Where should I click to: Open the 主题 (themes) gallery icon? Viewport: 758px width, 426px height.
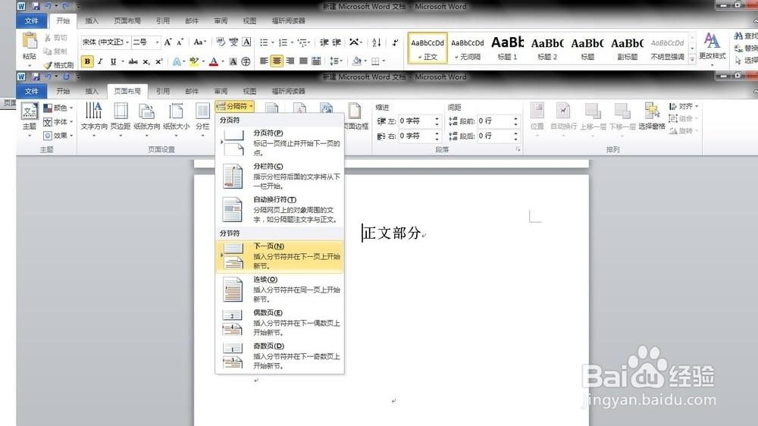30,116
